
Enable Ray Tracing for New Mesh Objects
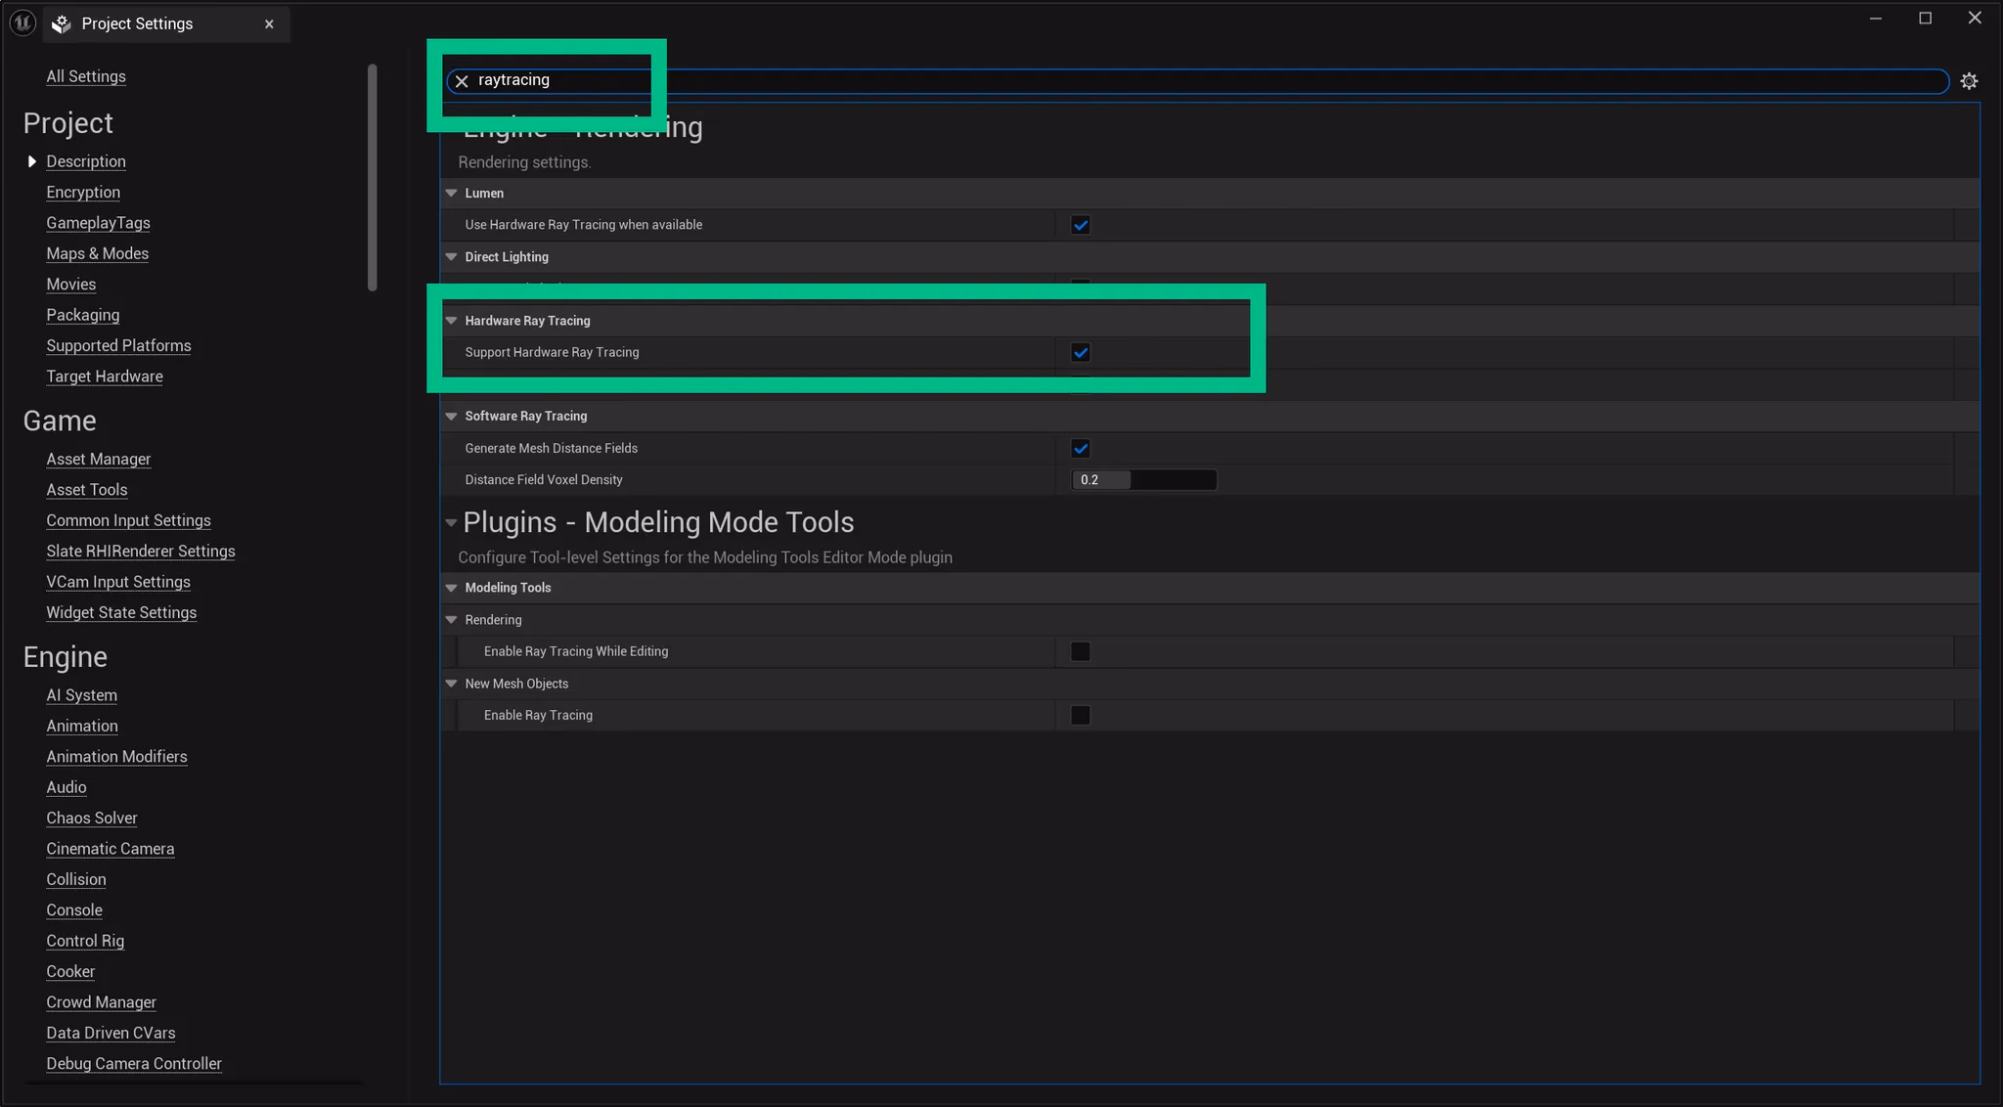click(x=1079, y=715)
